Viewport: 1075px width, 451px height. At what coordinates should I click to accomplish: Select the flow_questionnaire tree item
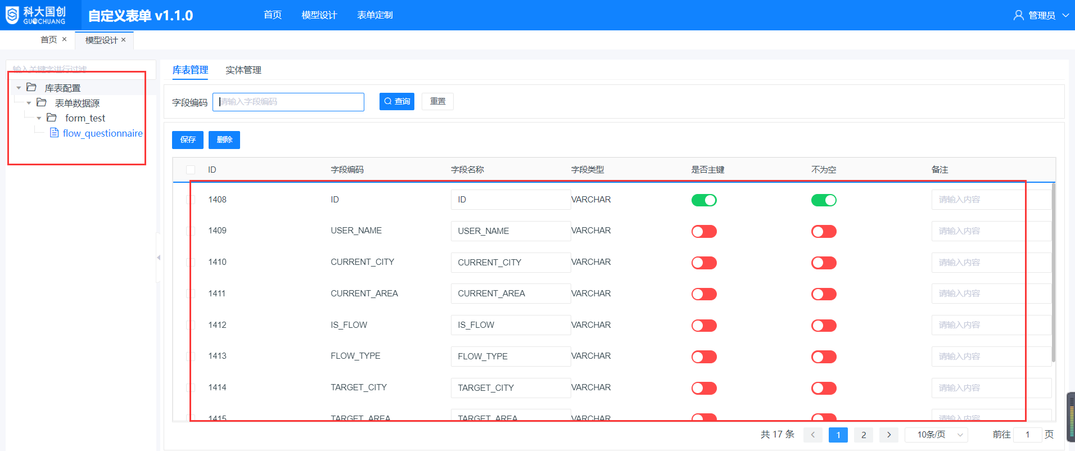click(x=103, y=133)
